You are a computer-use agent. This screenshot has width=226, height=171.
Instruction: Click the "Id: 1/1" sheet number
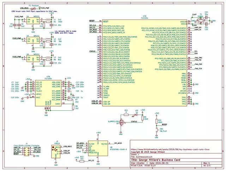tap(207, 165)
